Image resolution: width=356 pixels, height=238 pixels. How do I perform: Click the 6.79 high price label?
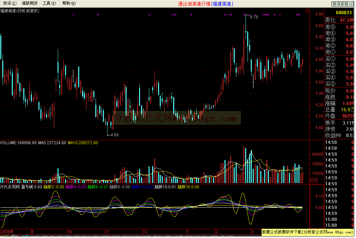click(254, 17)
